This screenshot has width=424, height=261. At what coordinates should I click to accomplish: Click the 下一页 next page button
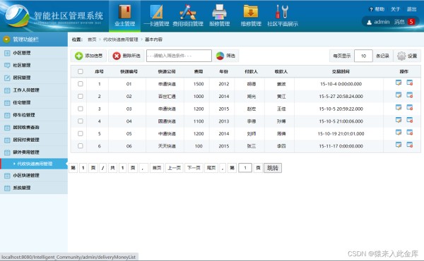click(194, 168)
